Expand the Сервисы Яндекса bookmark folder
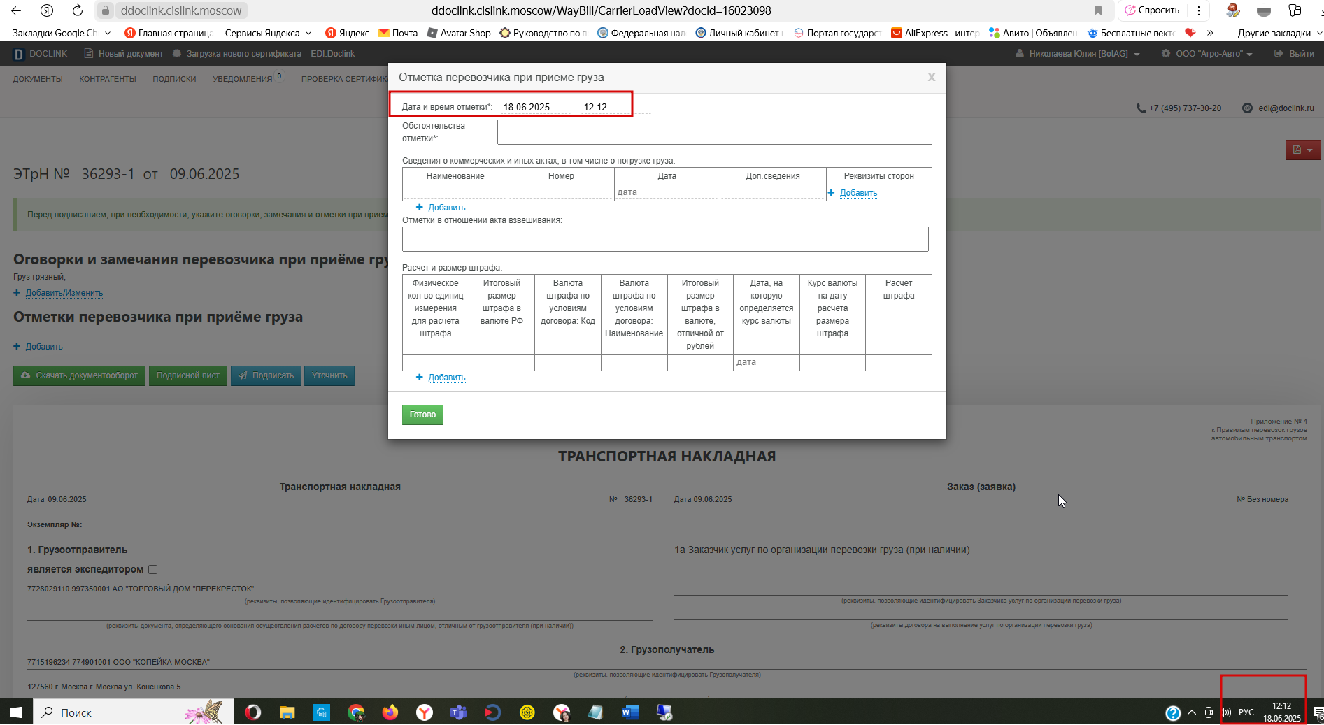Image resolution: width=1324 pixels, height=725 pixels. [x=268, y=33]
